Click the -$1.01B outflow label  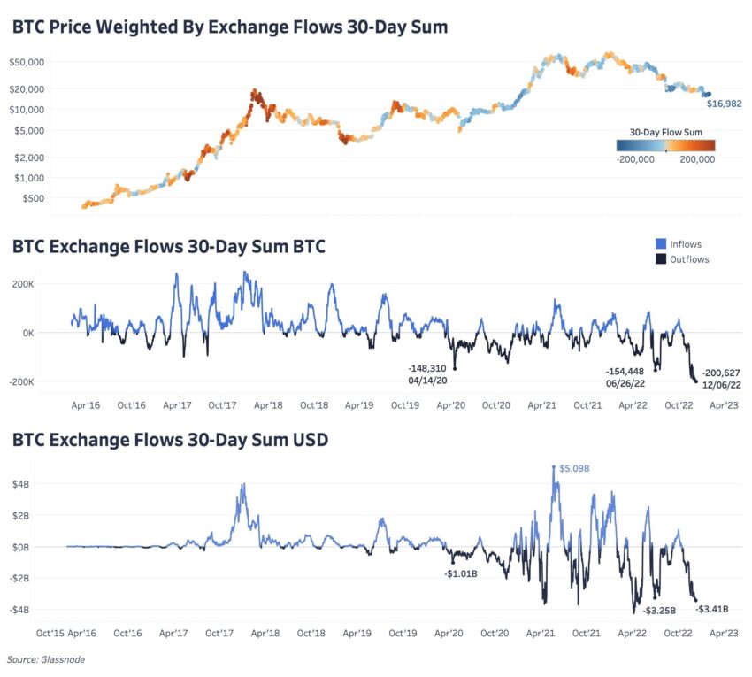tap(462, 574)
